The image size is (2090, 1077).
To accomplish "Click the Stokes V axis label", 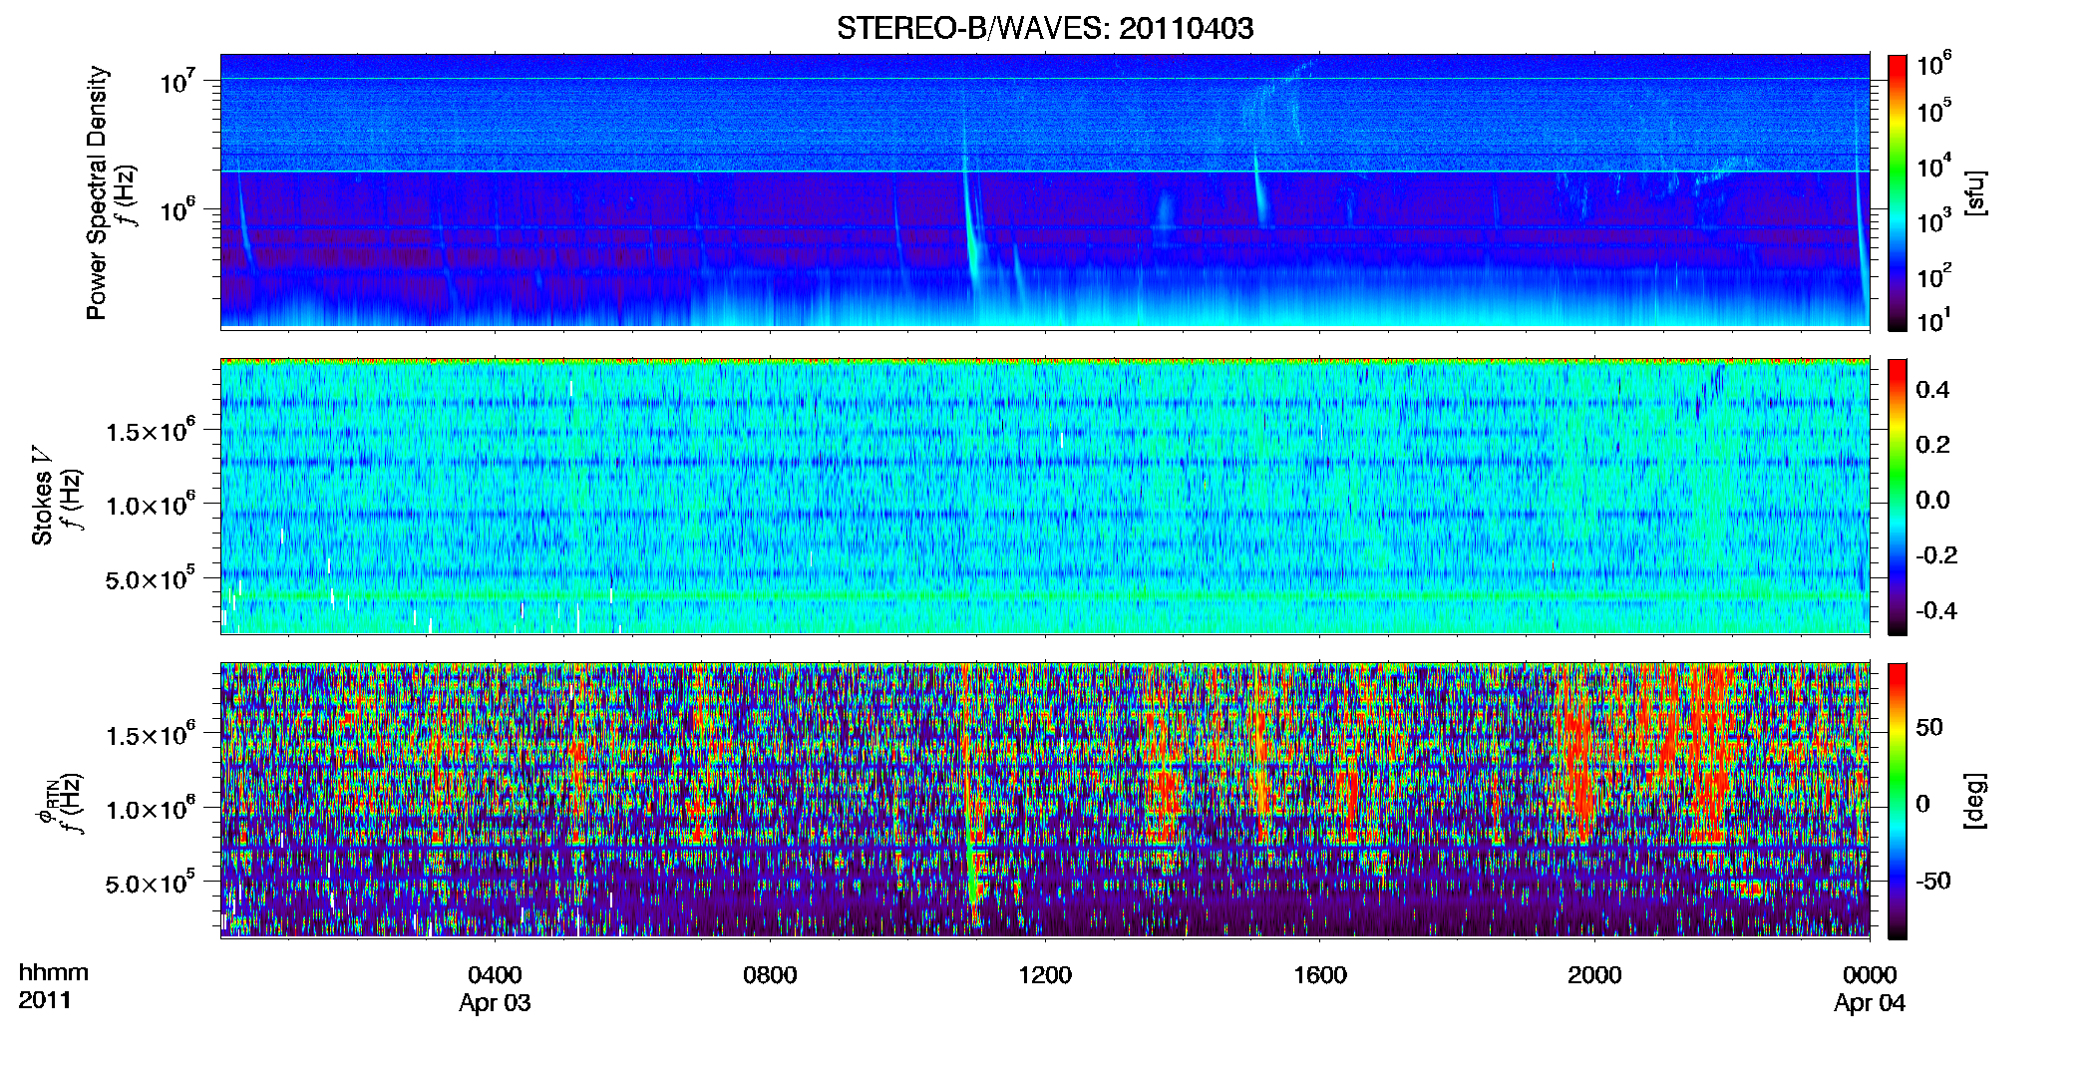I will tap(43, 496).
